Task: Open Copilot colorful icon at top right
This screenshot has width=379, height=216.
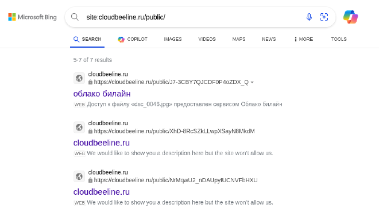Action: [350, 17]
